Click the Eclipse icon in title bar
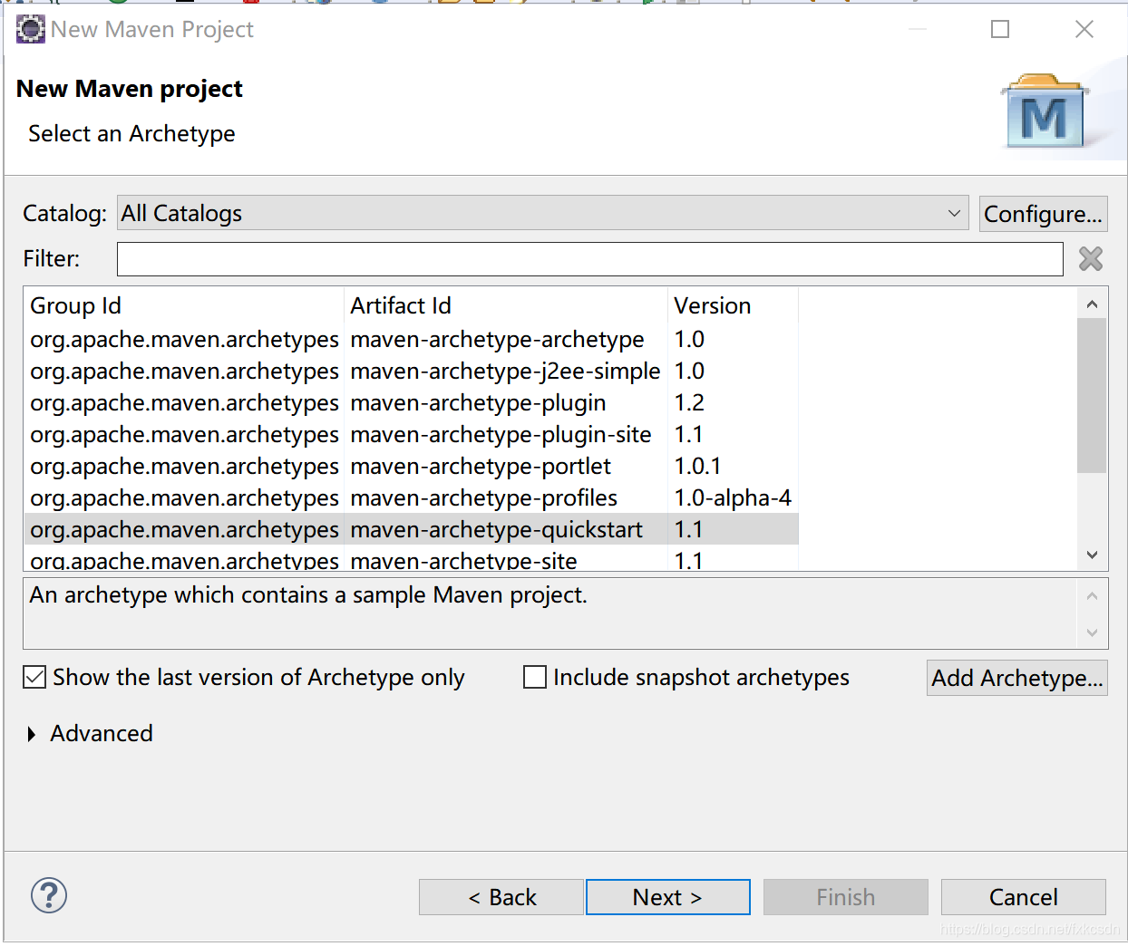Image resolution: width=1128 pixels, height=946 pixels. coord(31,29)
